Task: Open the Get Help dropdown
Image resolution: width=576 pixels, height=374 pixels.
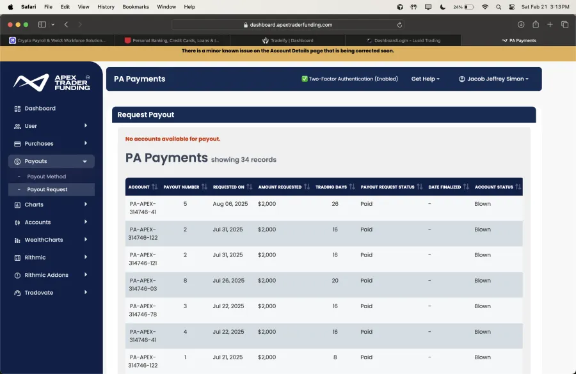Action: [425, 79]
